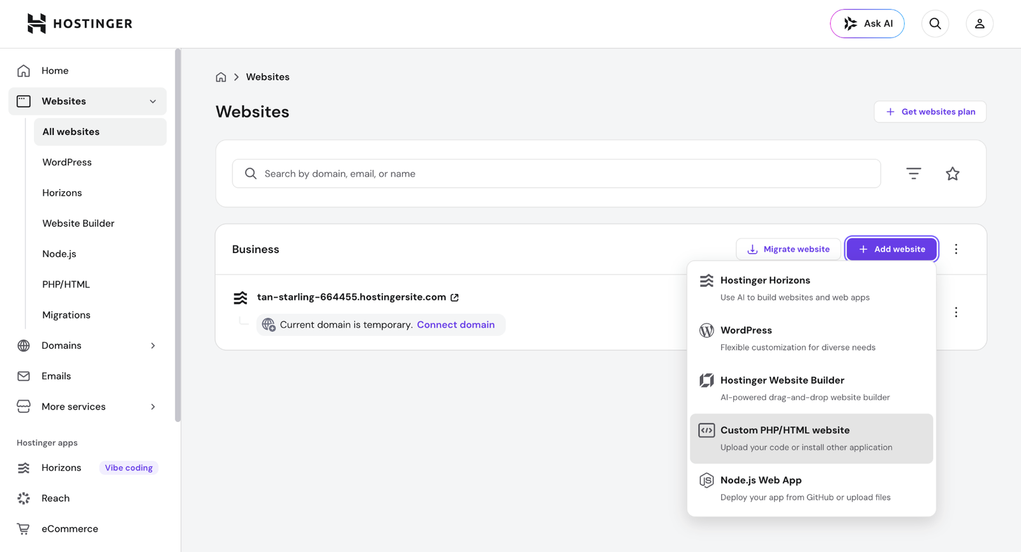Click tan-starling-664455.hostingersite.com domain name
The width and height of the screenshot is (1021, 552).
352,297
